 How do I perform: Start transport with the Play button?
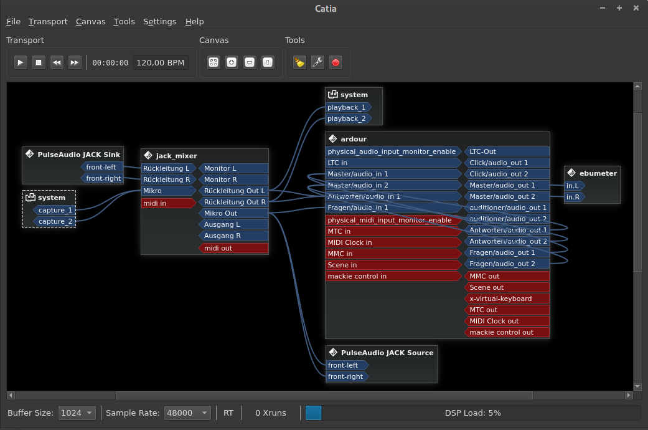coord(21,62)
